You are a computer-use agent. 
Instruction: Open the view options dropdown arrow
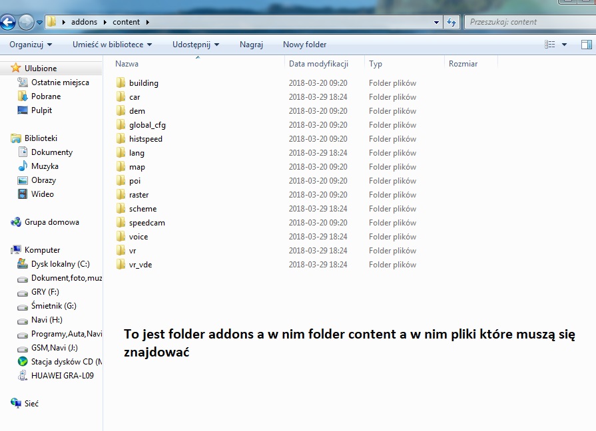565,45
